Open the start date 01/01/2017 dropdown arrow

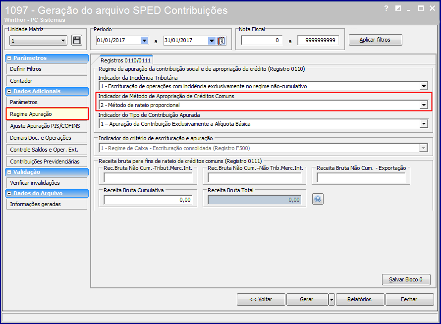pyautogui.click(x=144, y=41)
